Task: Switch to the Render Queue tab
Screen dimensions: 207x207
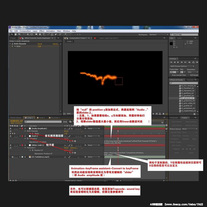Action: (15, 118)
